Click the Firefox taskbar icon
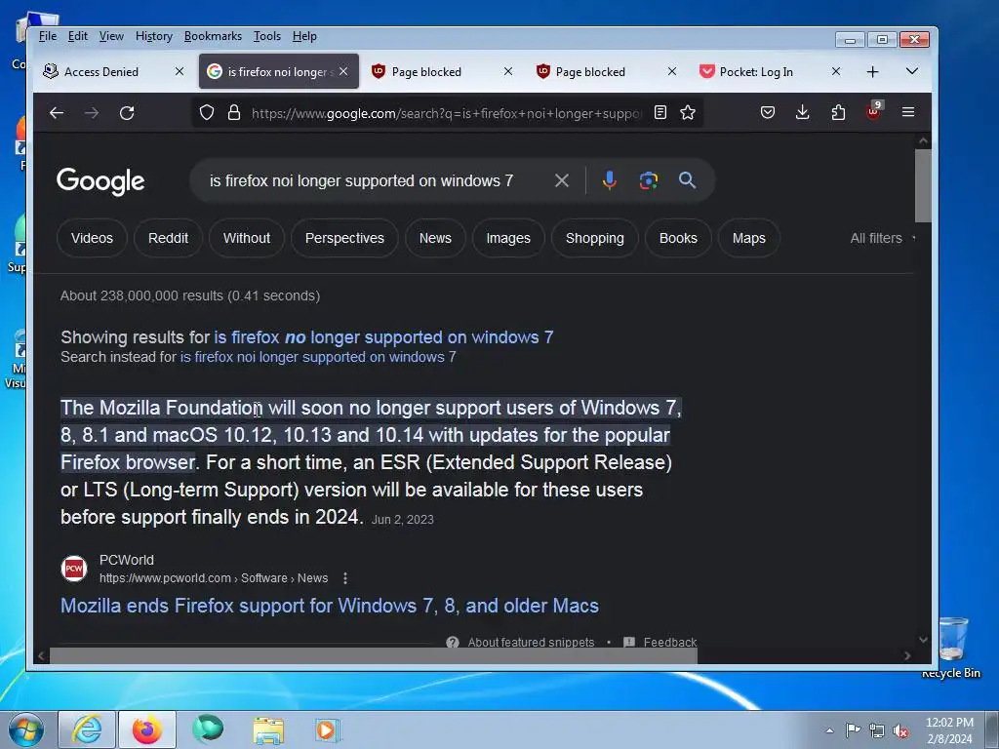Viewport: 999px width, 749px height. pos(147,729)
